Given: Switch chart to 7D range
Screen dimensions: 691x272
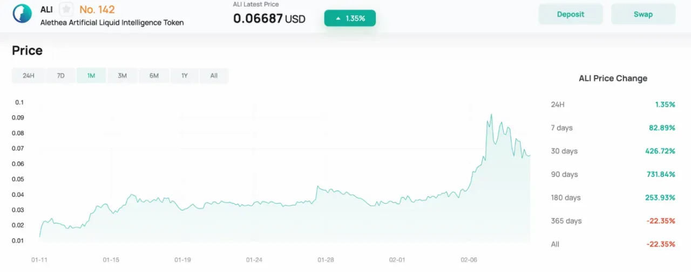Looking at the screenshot, I should 61,76.
